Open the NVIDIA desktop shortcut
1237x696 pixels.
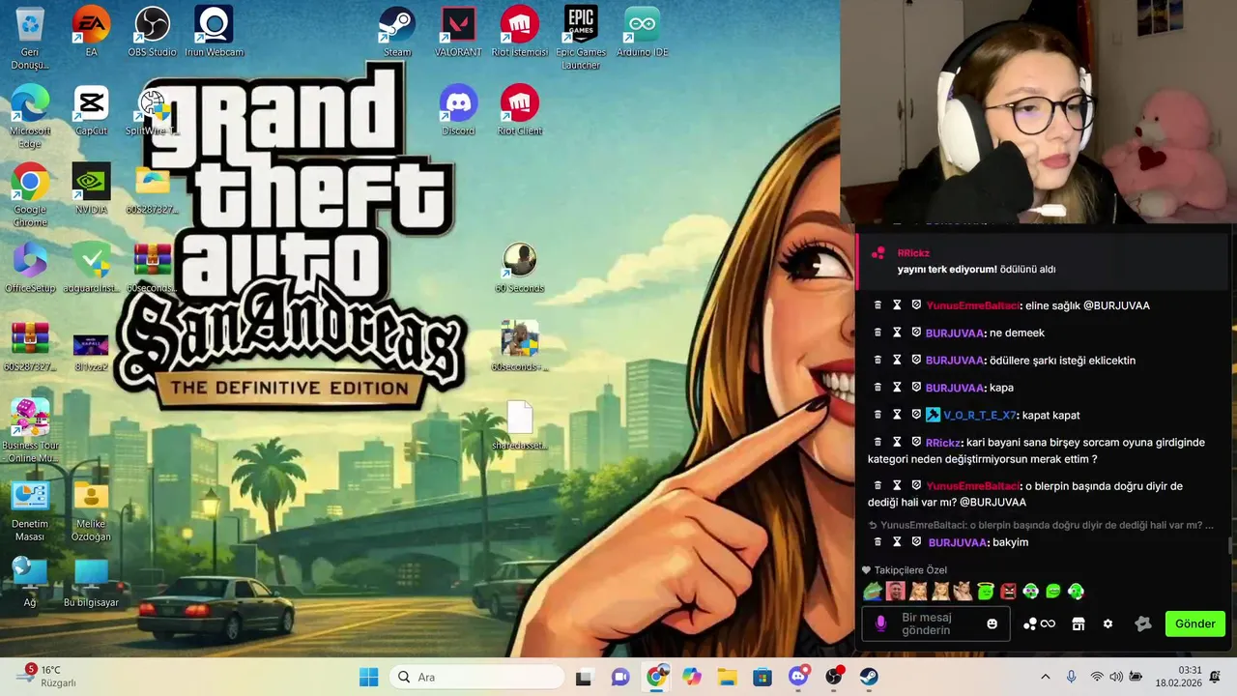[91, 188]
